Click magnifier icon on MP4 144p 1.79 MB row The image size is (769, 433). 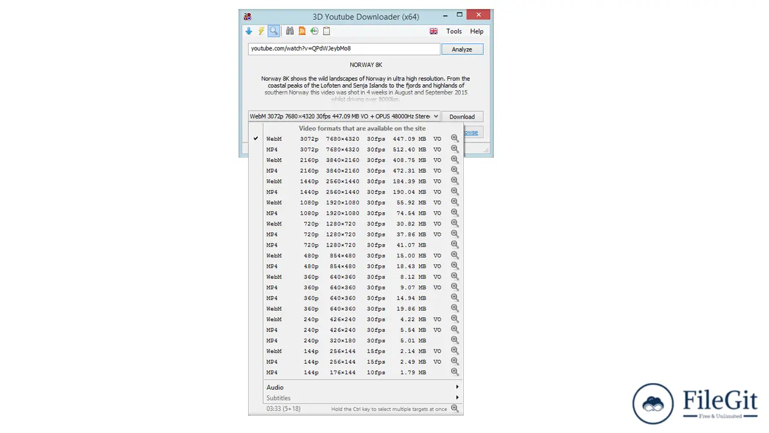(x=455, y=372)
